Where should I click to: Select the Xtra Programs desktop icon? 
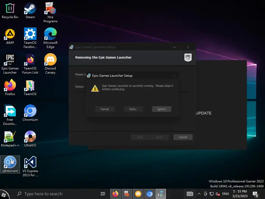point(50,12)
